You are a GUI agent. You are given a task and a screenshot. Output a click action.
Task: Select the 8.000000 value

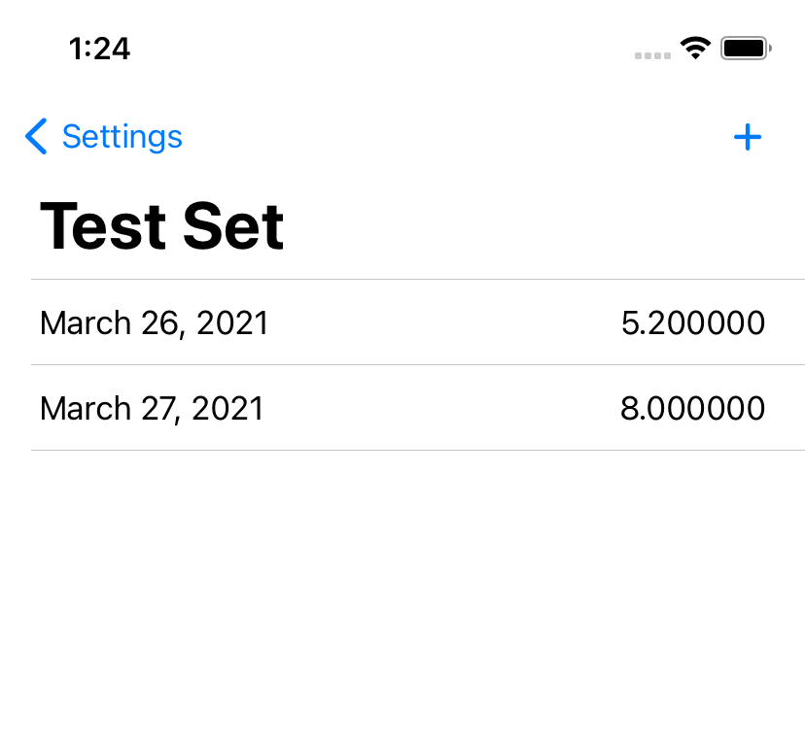click(x=692, y=408)
